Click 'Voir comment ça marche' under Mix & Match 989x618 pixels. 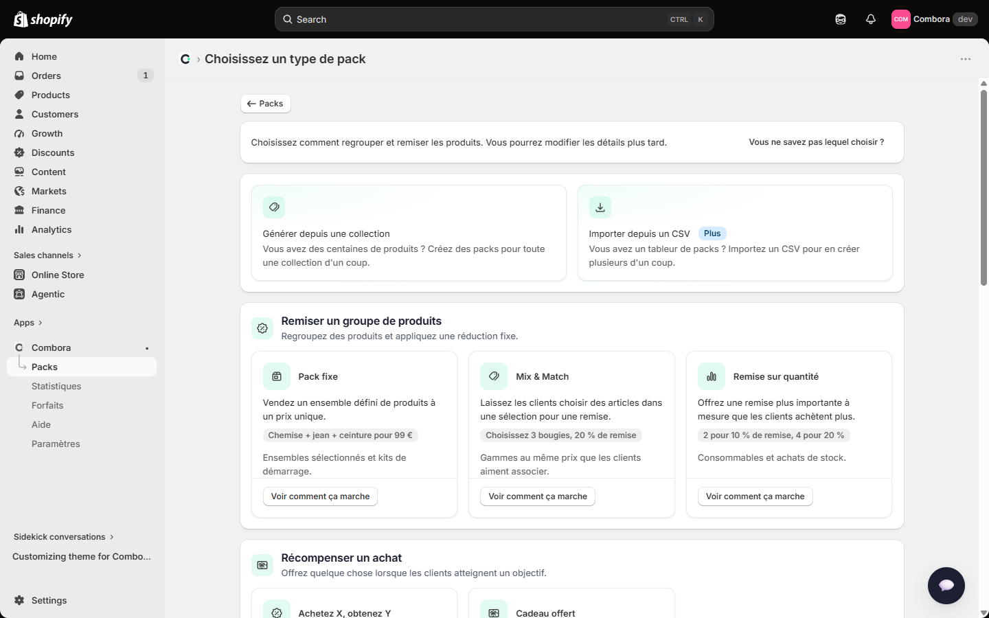pyautogui.click(x=538, y=496)
